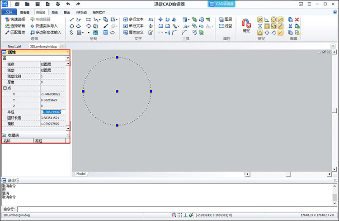The height and width of the screenshot is (221, 339).
Task: Toggle circle center snap mode
Action: coord(274,20)
